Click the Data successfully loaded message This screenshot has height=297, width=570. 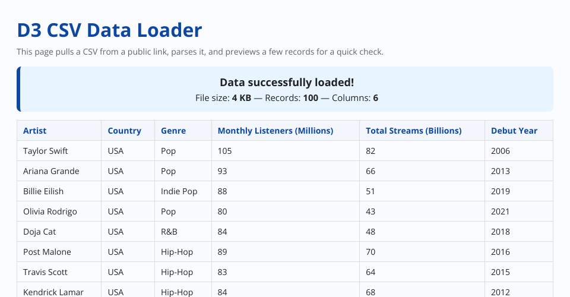click(286, 83)
